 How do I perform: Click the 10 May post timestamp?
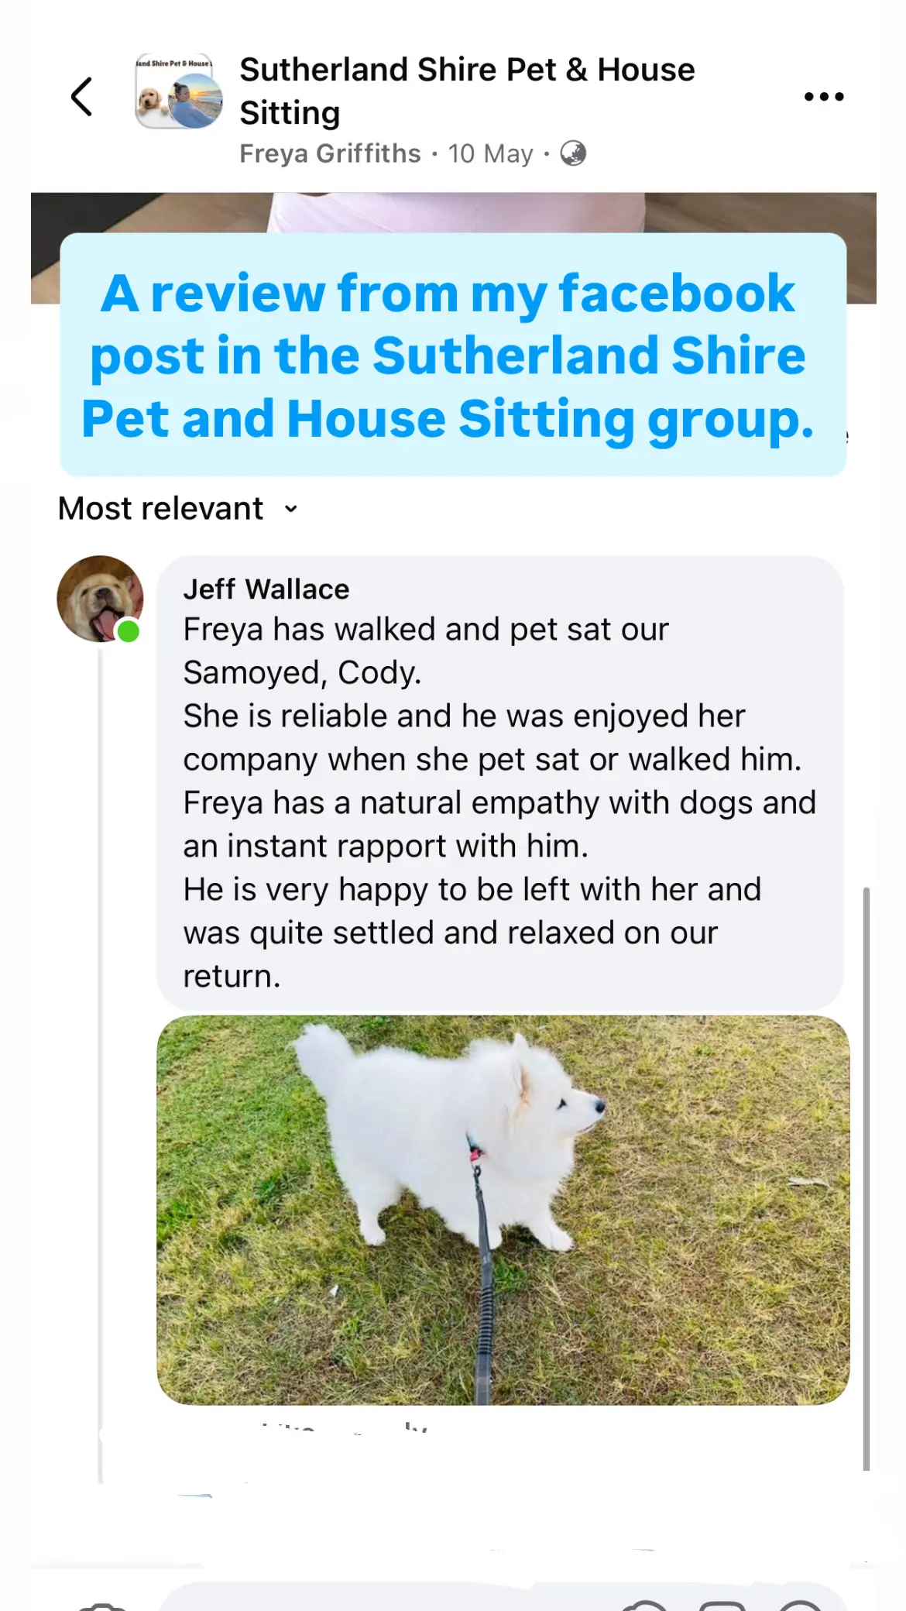tap(490, 153)
